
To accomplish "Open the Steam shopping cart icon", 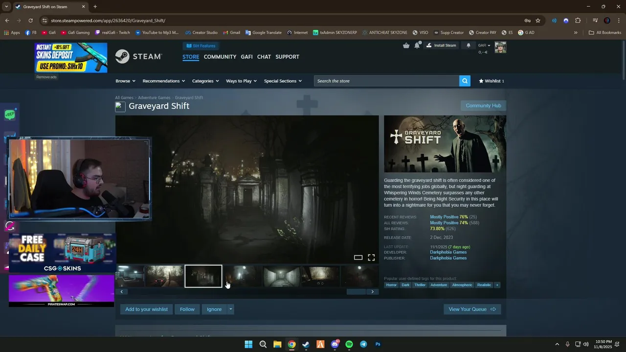I will point(406,45).
